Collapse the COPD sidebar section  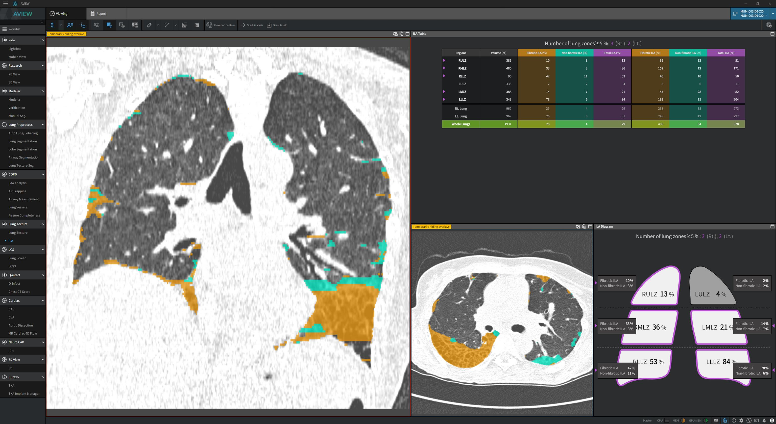coord(42,174)
